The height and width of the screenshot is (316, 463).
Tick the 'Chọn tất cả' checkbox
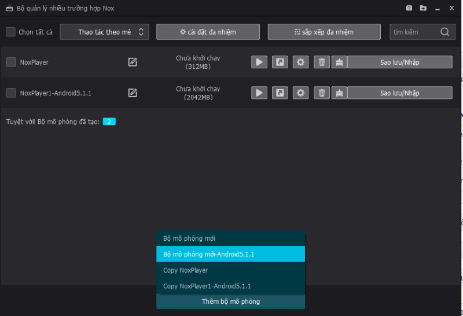[x=10, y=32]
